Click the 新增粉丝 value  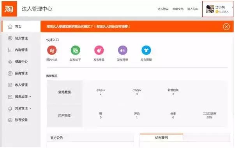(173, 94)
